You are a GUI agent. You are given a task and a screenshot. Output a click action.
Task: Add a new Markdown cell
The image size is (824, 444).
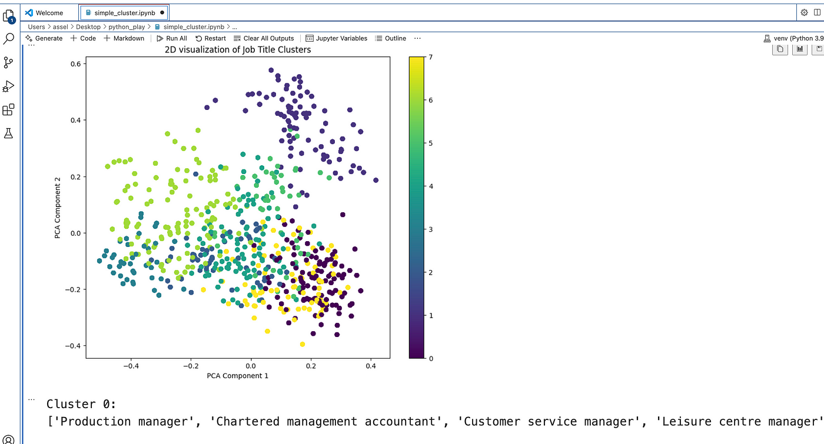click(x=124, y=38)
